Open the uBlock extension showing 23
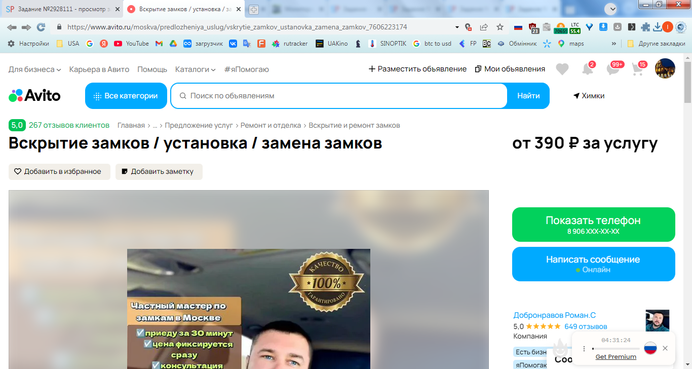692x369 pixels. [x=533, y=28]
